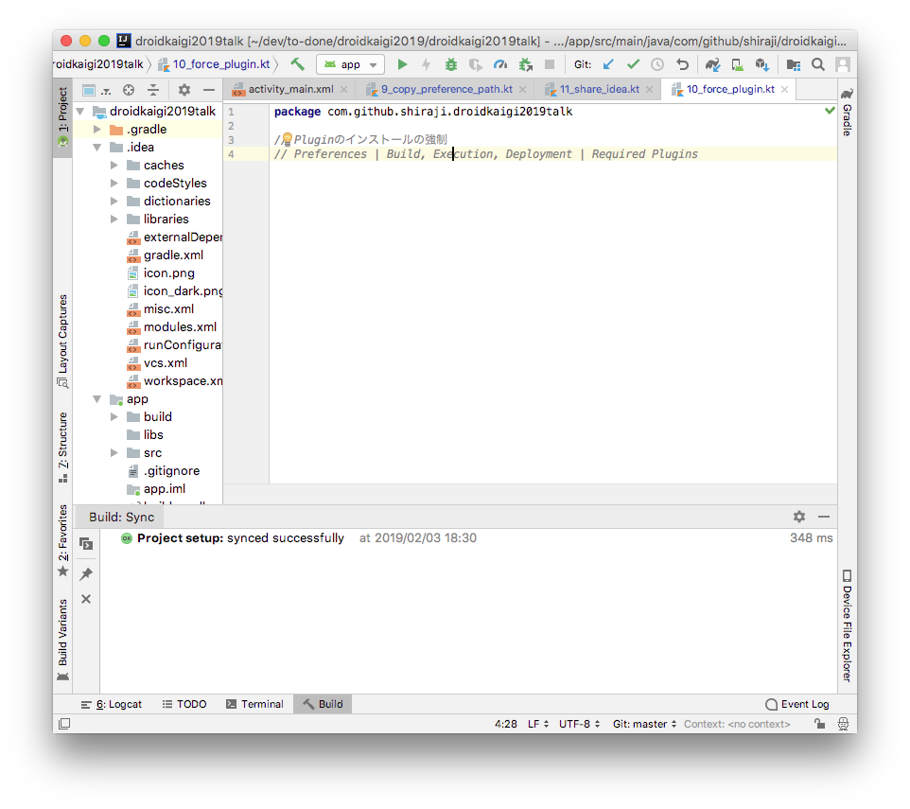Open Event Log
The height and width of the screenshot is (809, 910).
coord(796,704)
